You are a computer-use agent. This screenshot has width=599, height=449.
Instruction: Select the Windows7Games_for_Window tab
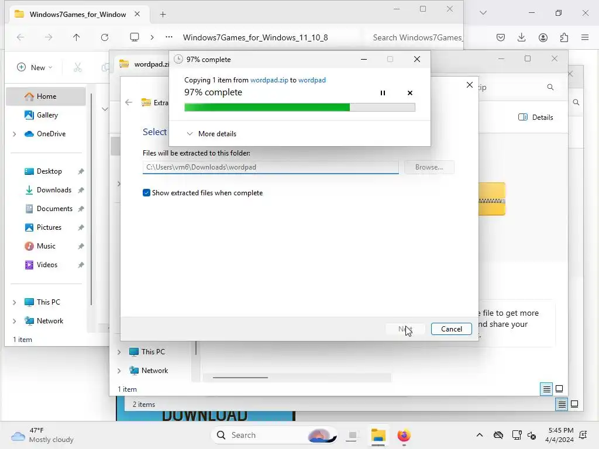coord(78,15)
